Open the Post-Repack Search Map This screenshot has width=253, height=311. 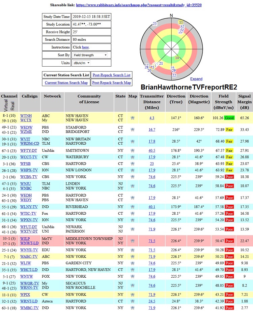111,83
